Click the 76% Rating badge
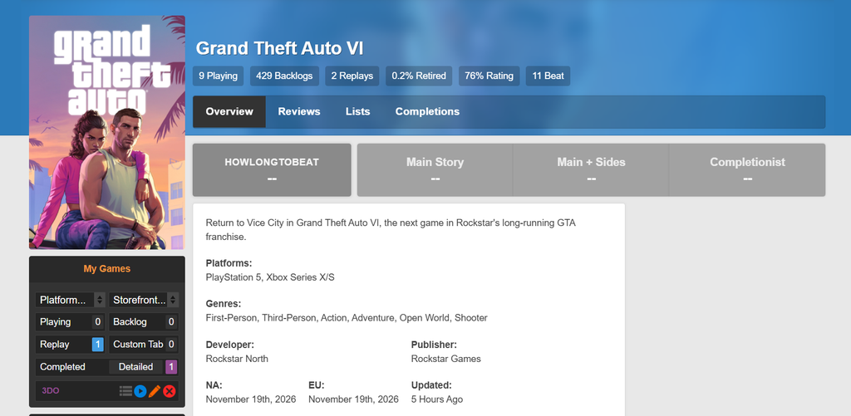Screen dimensions: 851x416 tap(489, 76)
